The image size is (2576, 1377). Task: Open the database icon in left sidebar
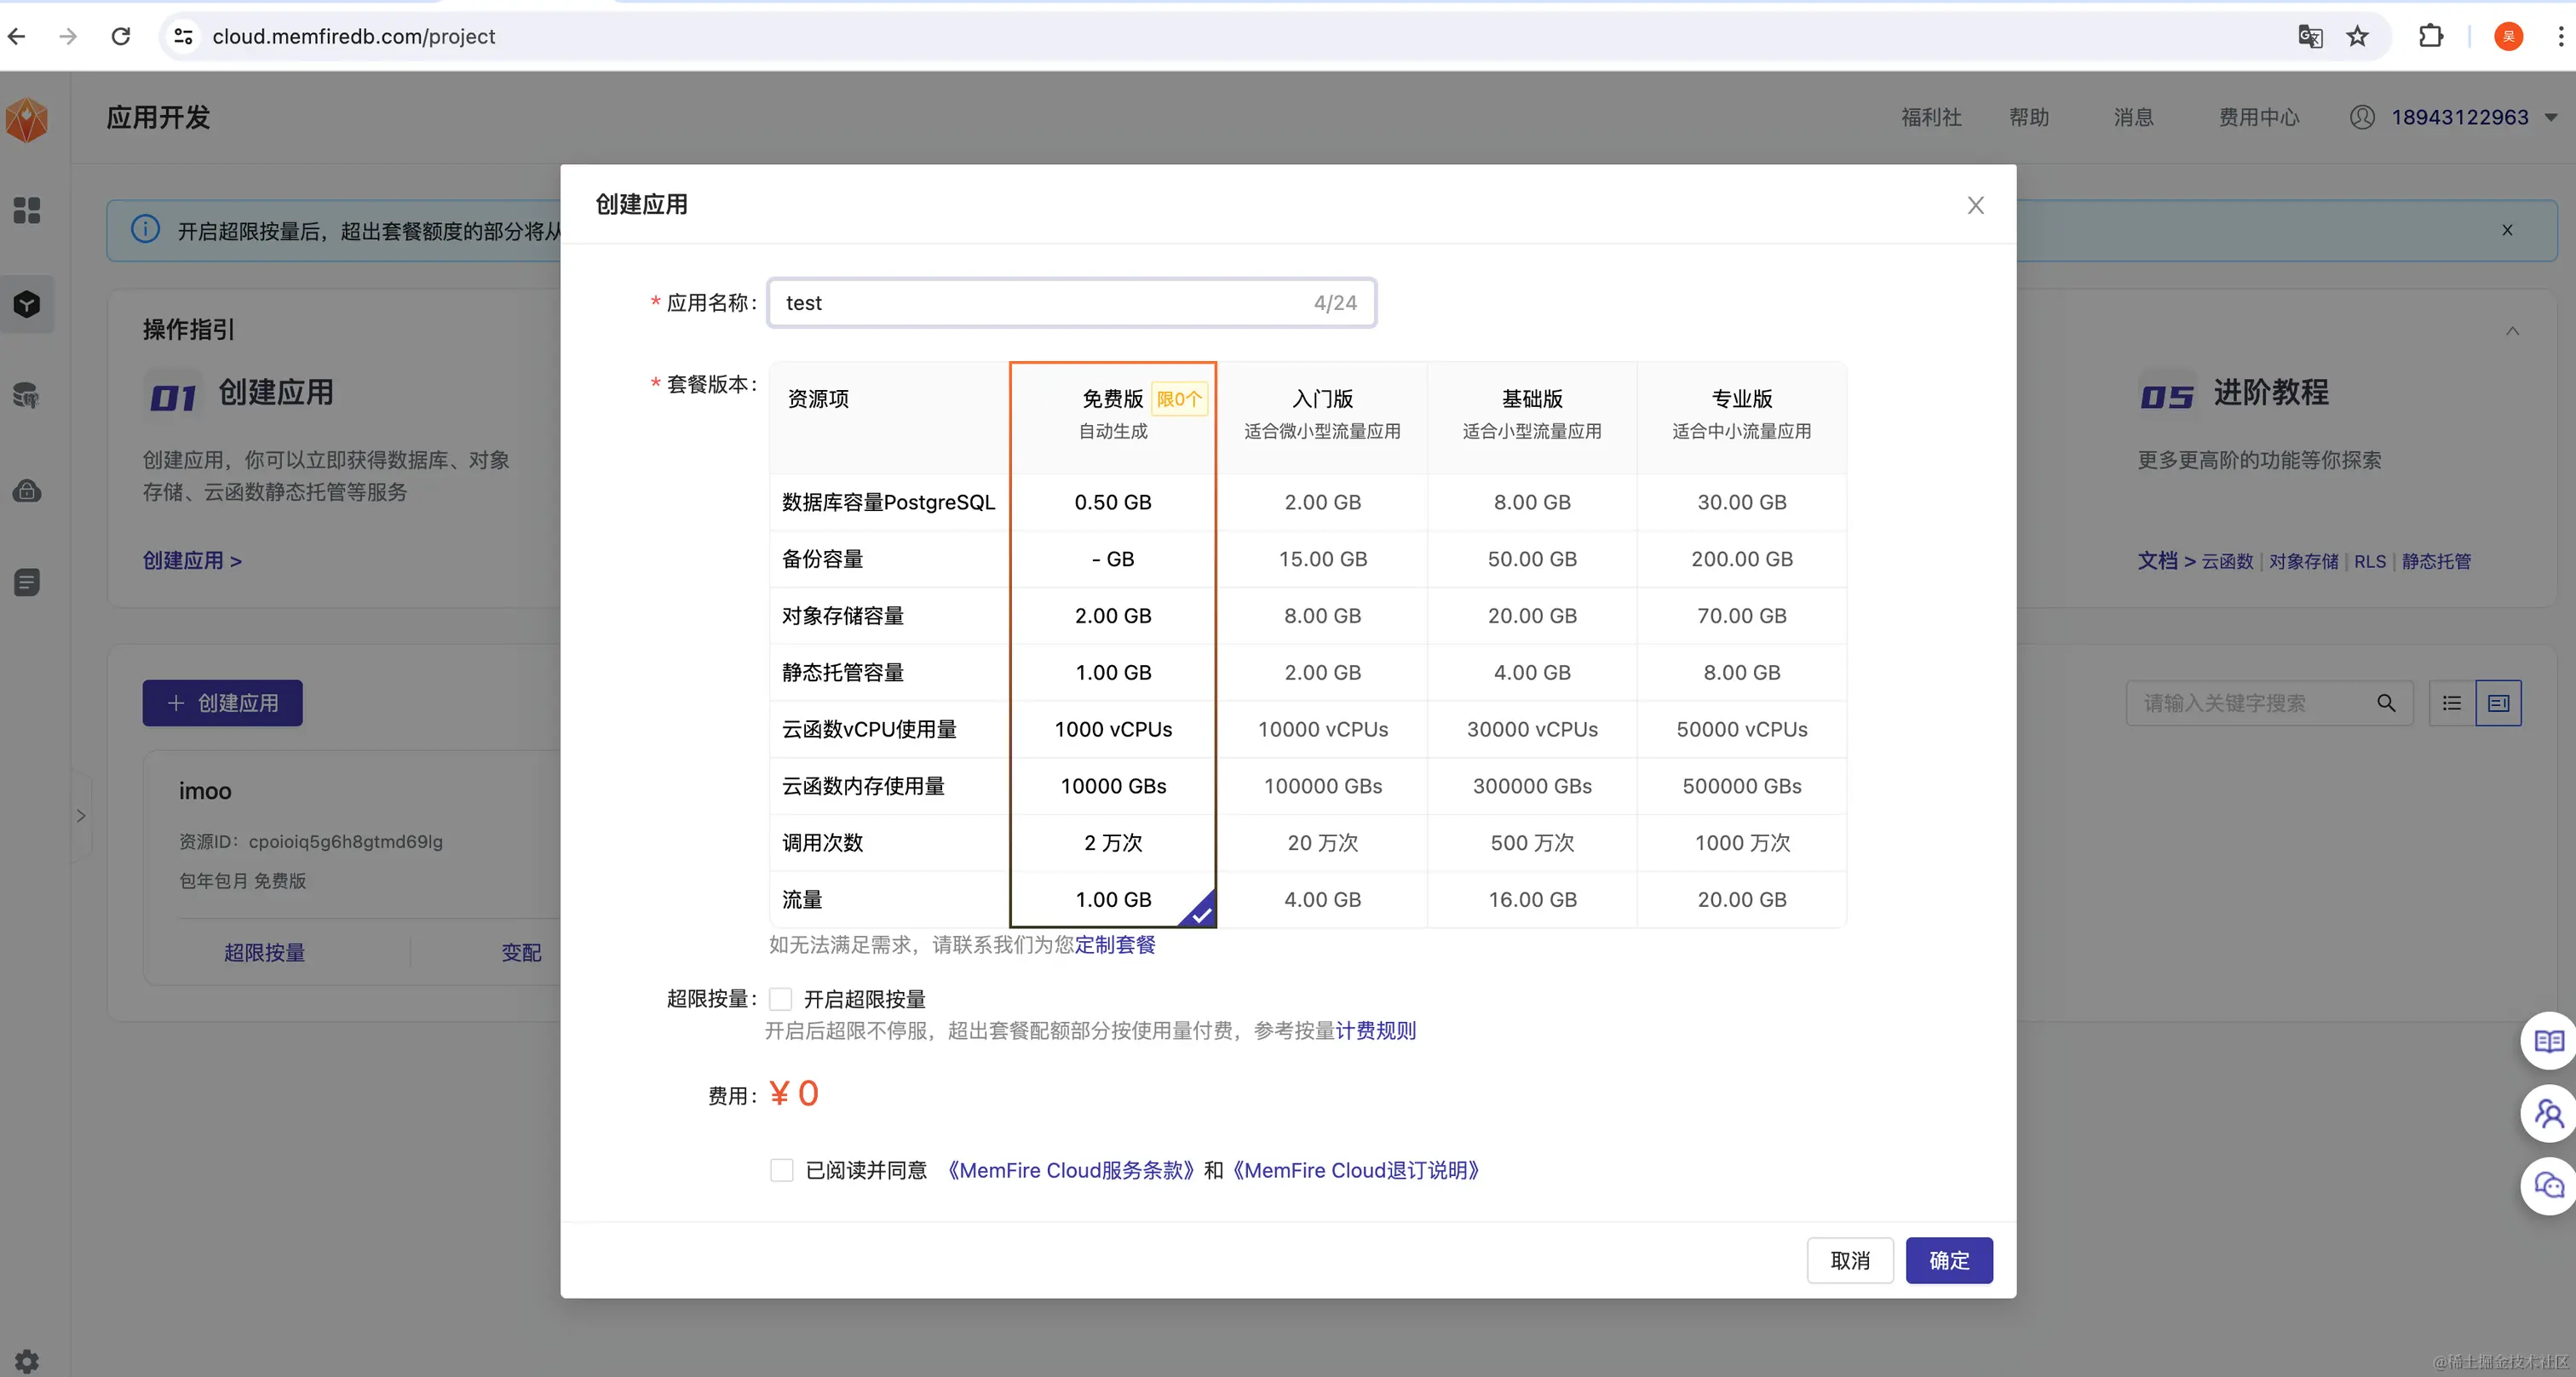coord(27,396)
